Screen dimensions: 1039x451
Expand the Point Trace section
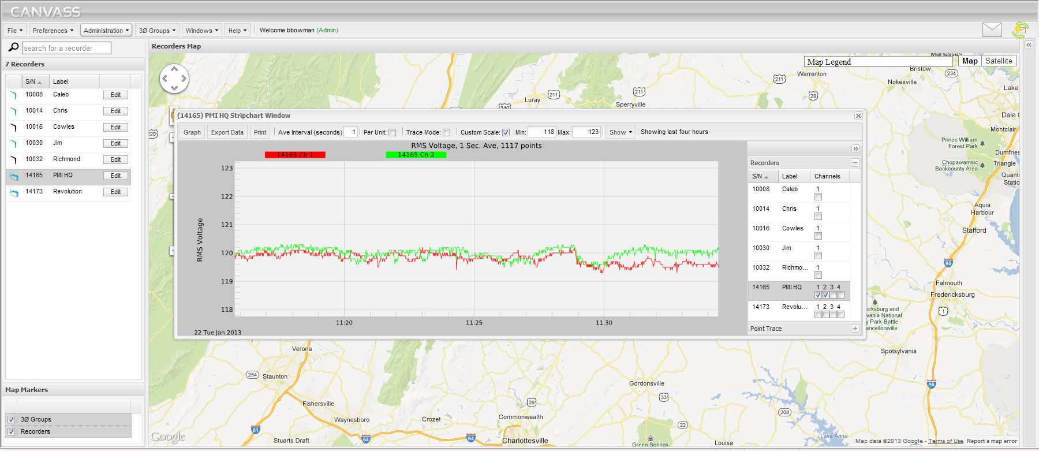[855, 329]
